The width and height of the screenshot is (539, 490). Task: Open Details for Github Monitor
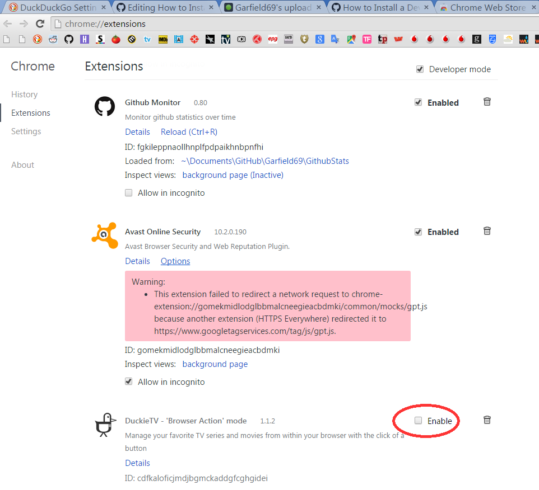click(137, 132)
